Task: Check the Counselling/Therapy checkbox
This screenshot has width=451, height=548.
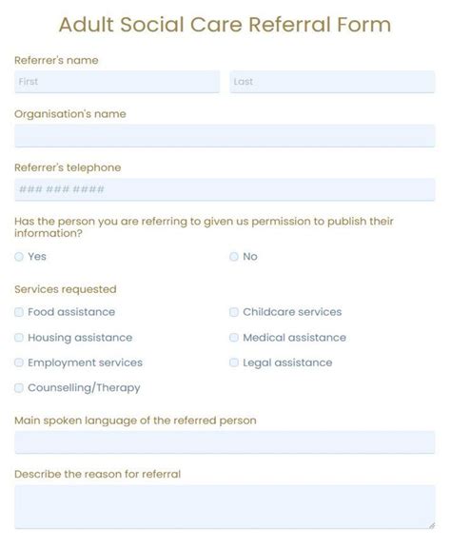Action: click(19, 388)
